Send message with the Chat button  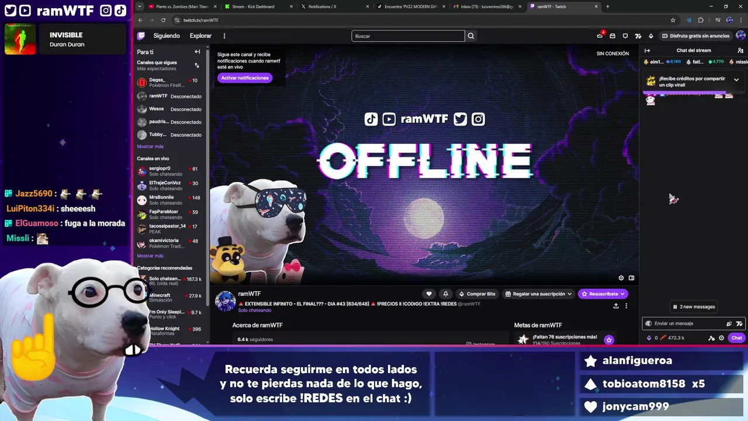tap(736, 338)
